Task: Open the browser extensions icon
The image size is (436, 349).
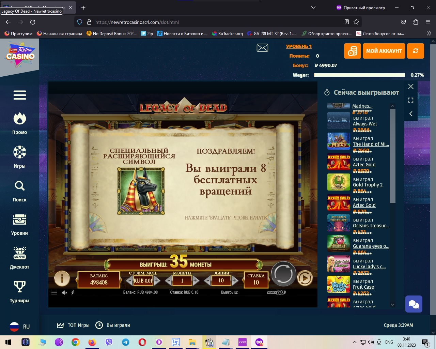Action: [x=416, y=22]
